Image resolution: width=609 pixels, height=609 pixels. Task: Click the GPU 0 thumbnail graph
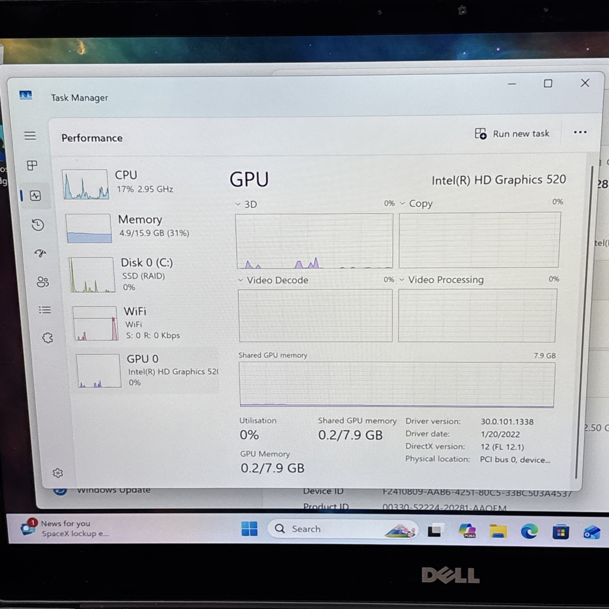coord(99,370)
